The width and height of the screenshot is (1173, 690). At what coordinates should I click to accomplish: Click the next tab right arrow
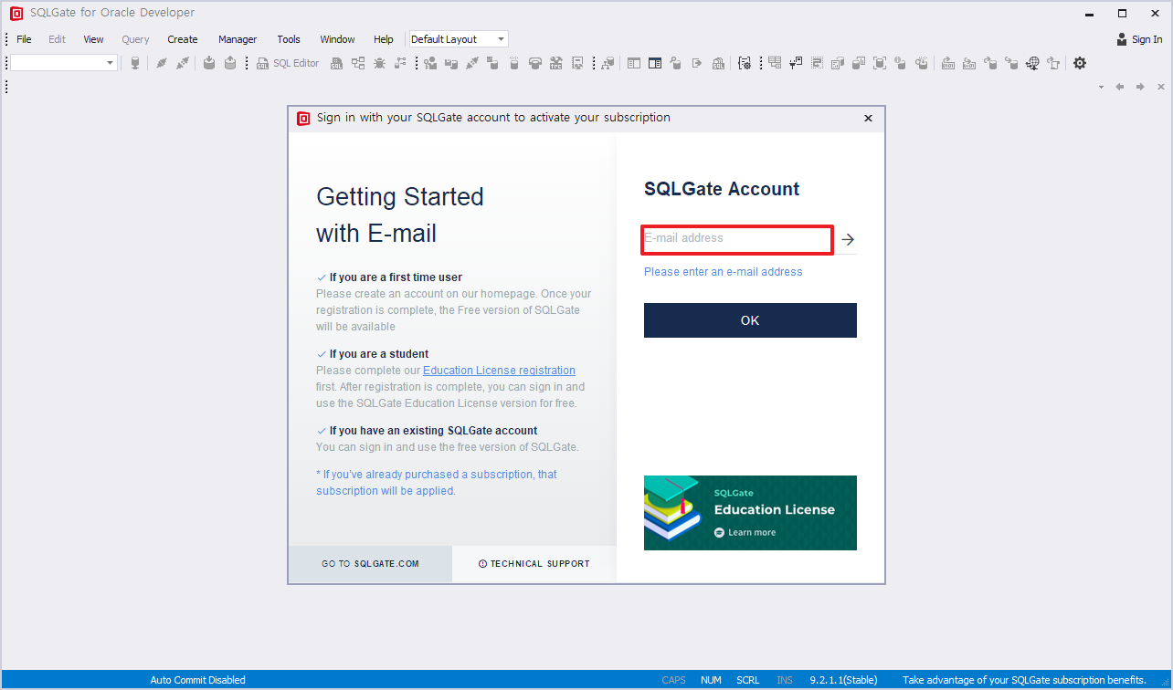click(x=1140, y=87)
